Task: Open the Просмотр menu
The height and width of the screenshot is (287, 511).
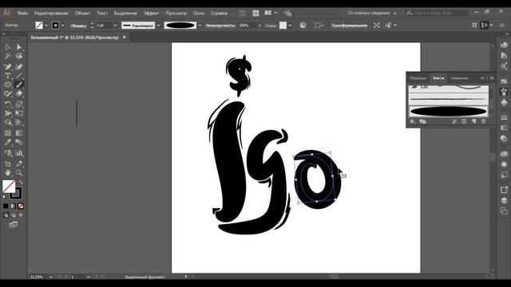Action: click(x=176, y=13)
